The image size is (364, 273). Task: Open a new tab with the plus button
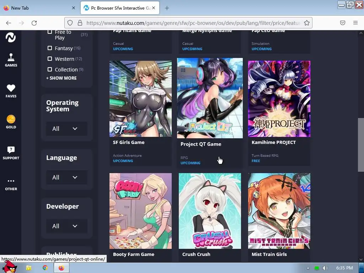pos(167,8)
